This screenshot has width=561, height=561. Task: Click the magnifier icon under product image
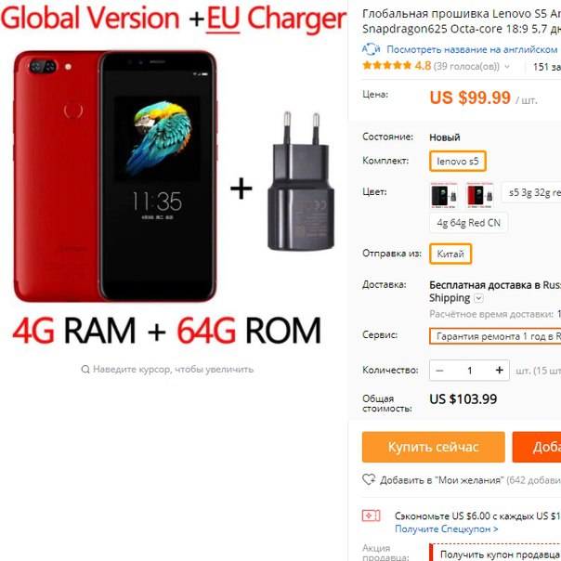(85, 370)
